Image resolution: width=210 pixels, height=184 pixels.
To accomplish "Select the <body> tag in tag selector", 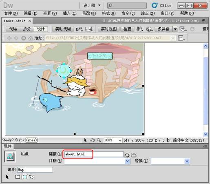I will coord(8,140).
